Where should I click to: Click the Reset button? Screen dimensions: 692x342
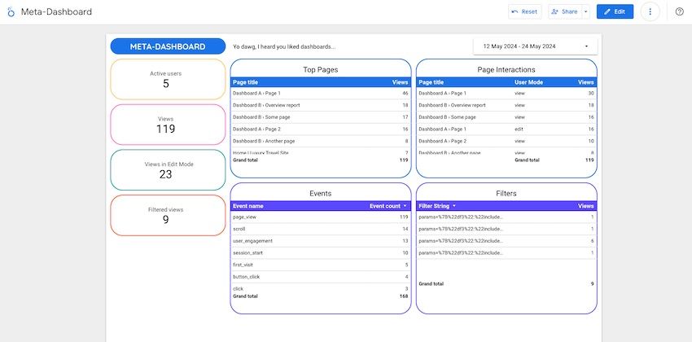point(525,12)
